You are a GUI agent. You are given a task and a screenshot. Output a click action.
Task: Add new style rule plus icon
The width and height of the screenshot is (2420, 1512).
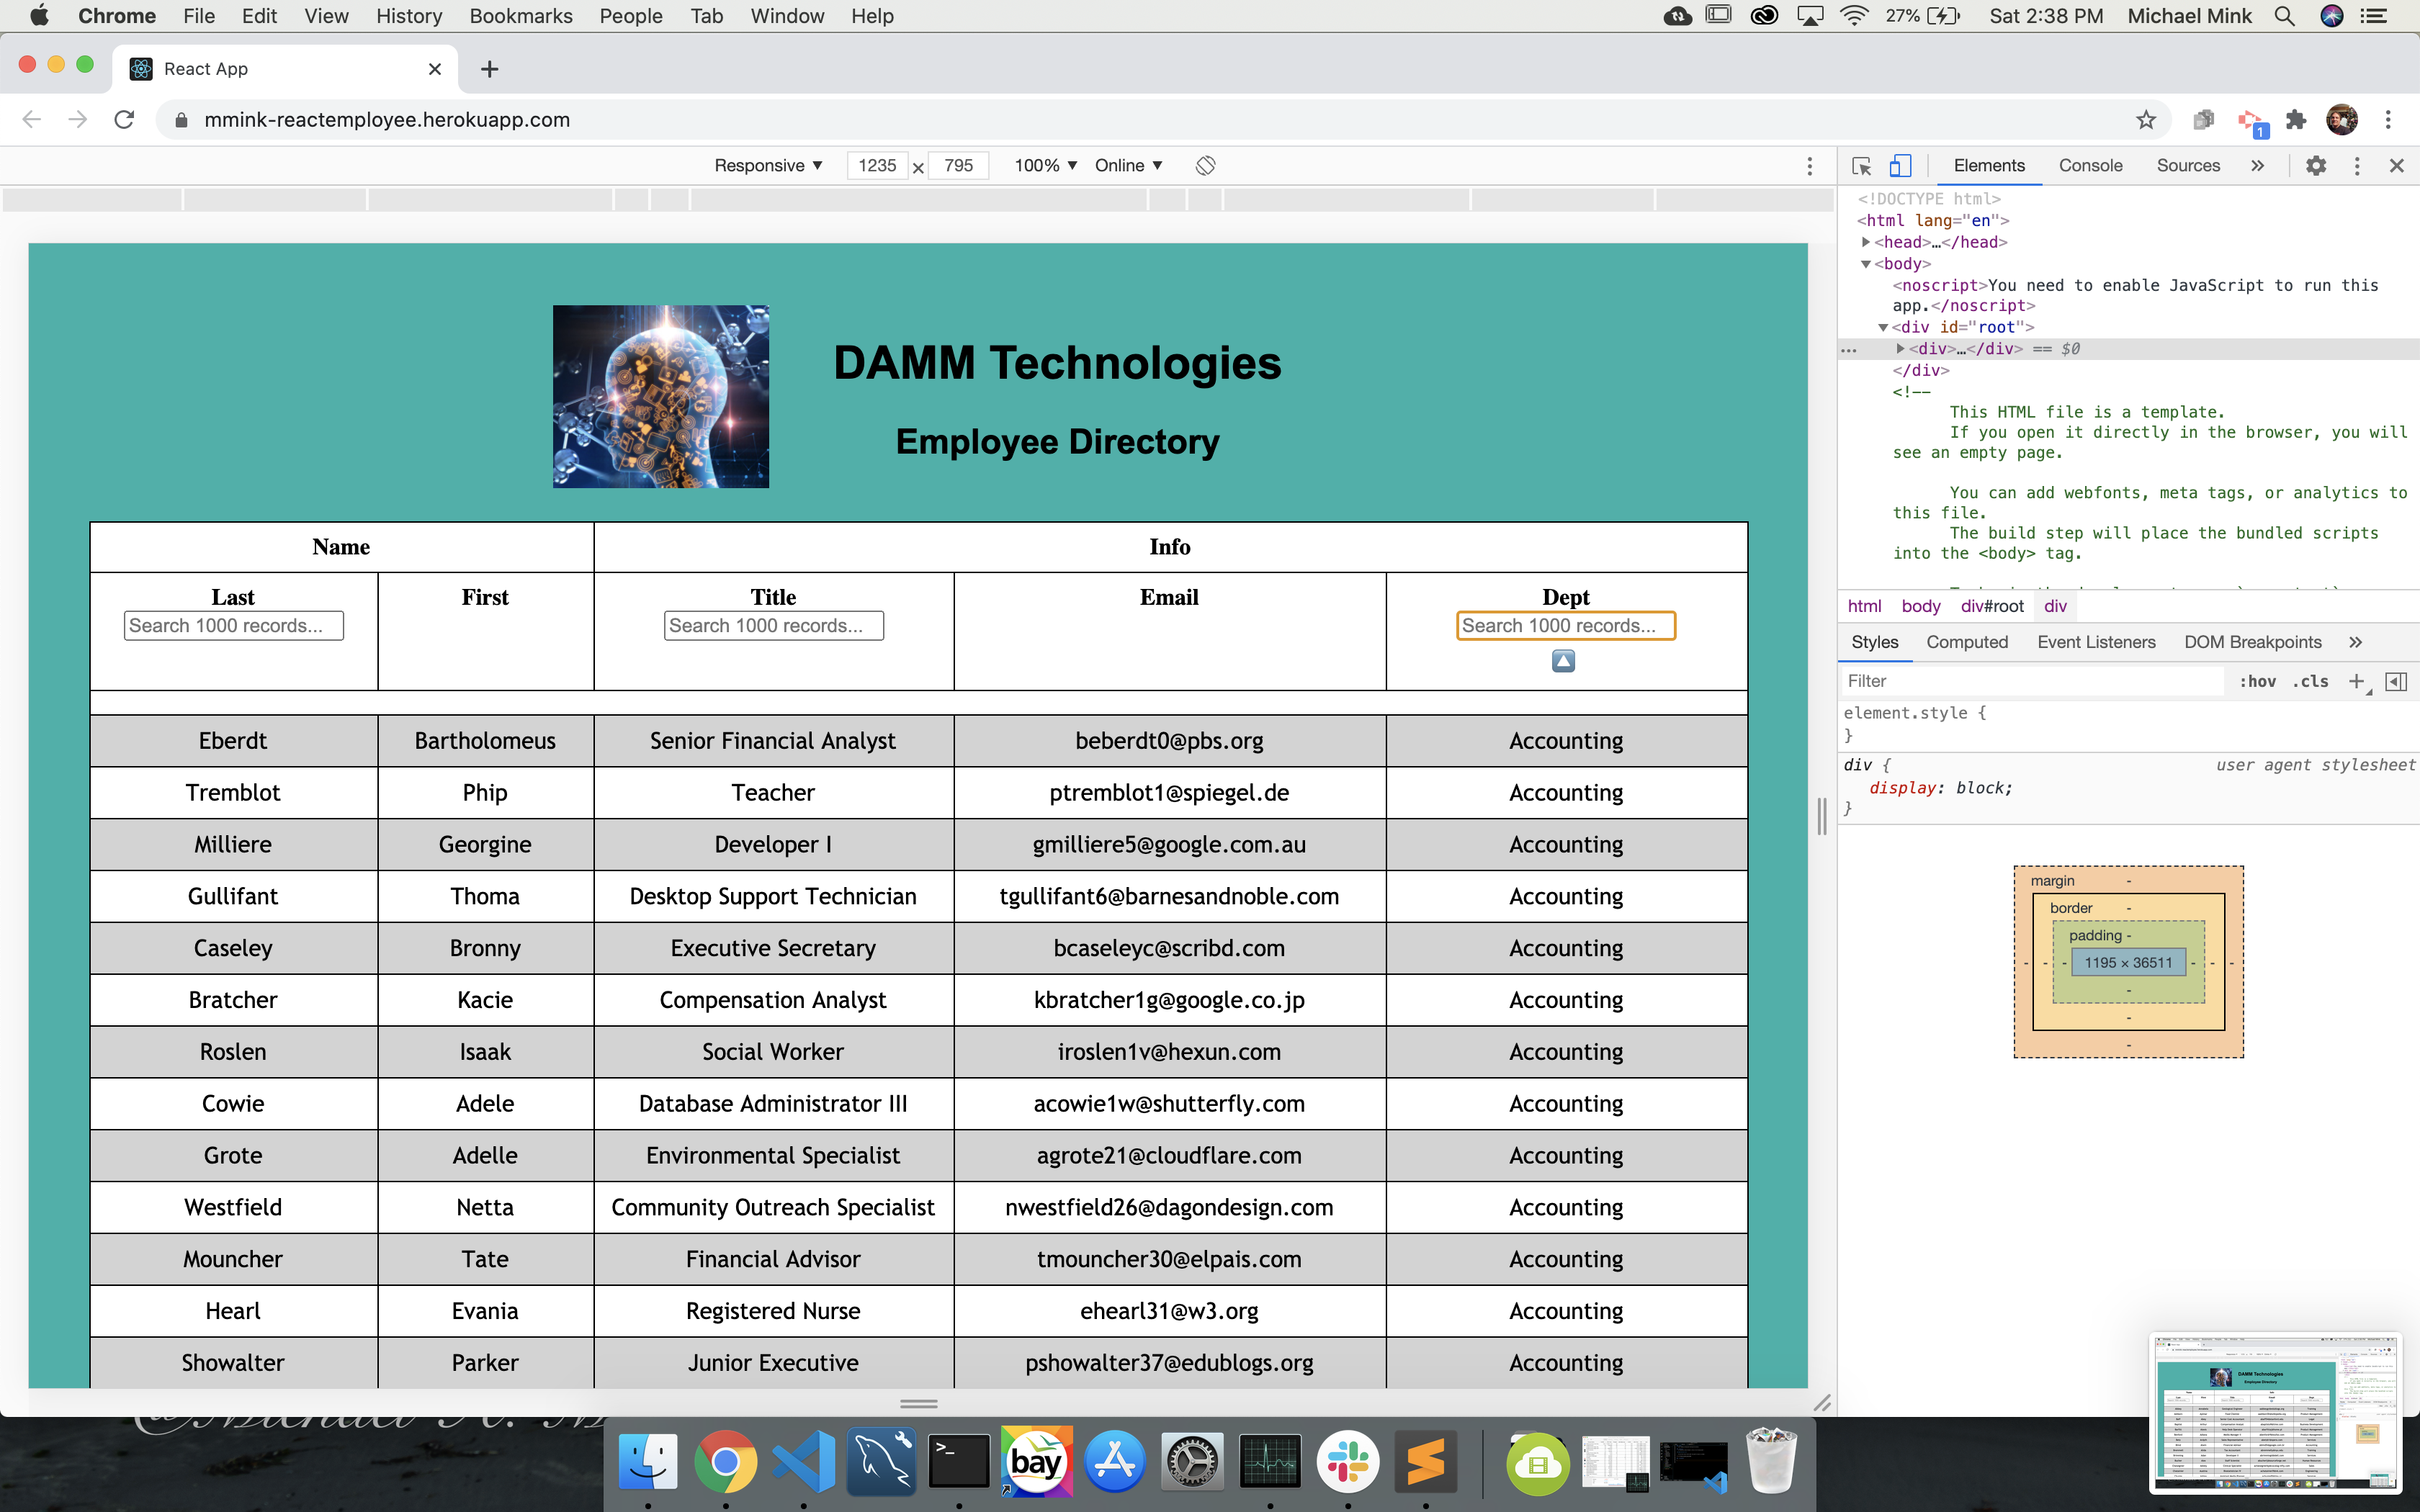click(2357, 681)
